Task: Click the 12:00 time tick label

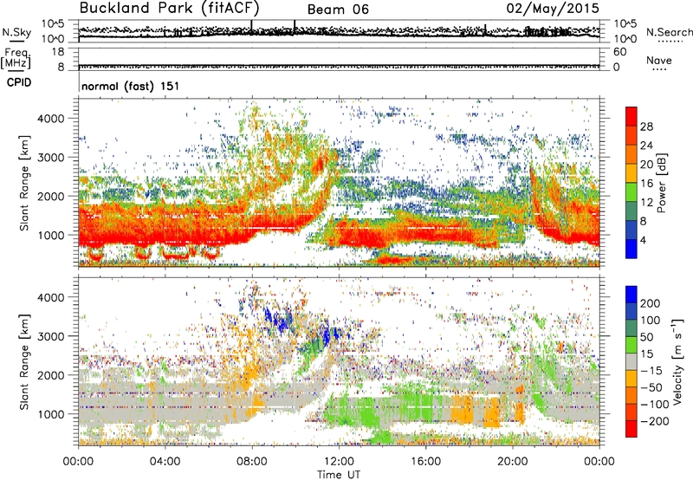Action: click(x=339, y=462)
